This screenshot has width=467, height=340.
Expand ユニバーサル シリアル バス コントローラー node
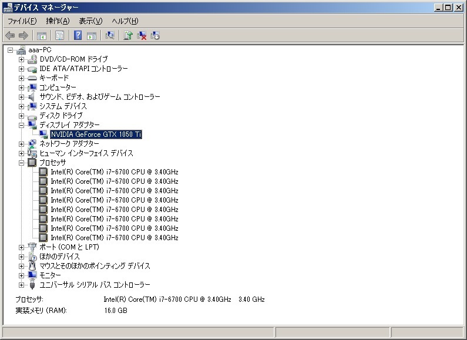22,285
